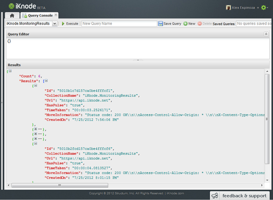273x200 pixels.
Task: Open the feedback & support tab
Action: click(x=240, y=195)
